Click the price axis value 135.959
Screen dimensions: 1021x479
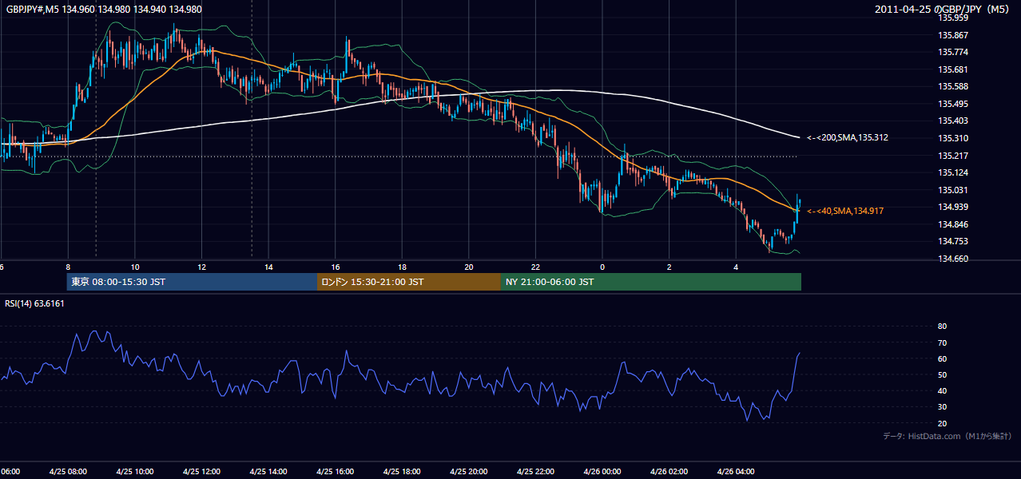[954, 18]
